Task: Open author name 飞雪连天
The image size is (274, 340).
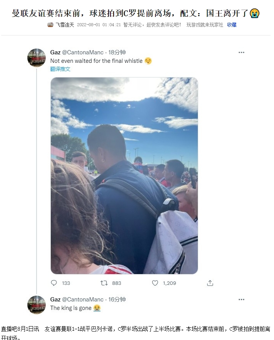Action: point(65,25)
